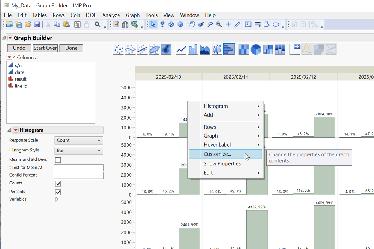The height and width of the screenshot is (249, 374).
Task: Select the Pie chart element icon
Action: tap(256, 50)
